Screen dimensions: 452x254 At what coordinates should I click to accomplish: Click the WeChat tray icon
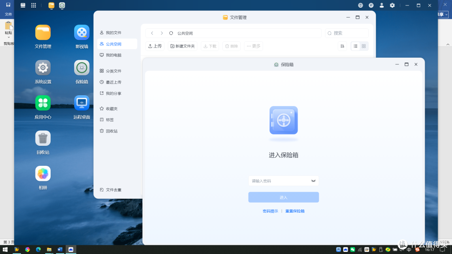[352, 249]
